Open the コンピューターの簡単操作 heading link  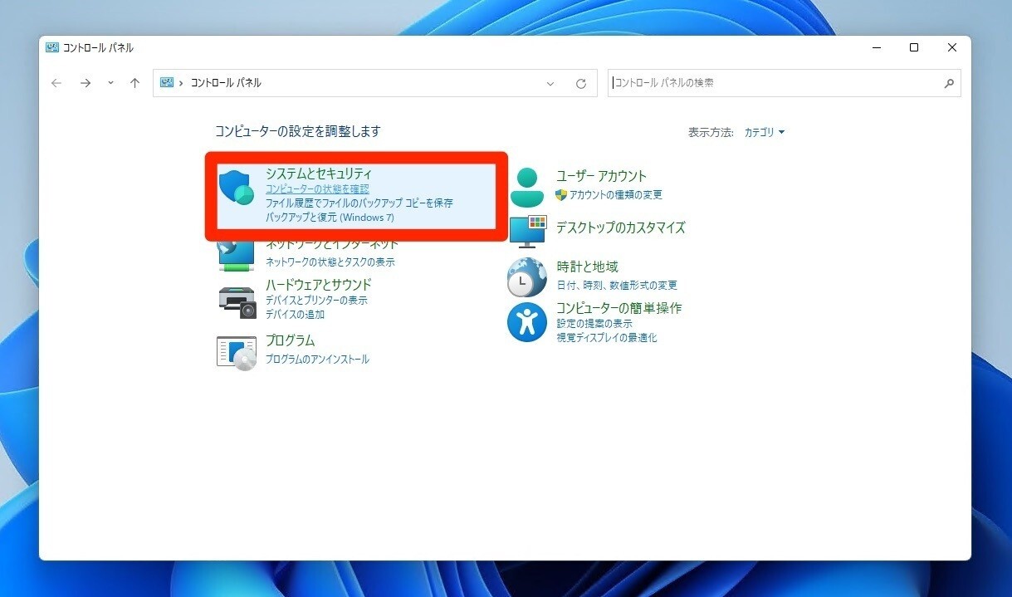point(619,308)
